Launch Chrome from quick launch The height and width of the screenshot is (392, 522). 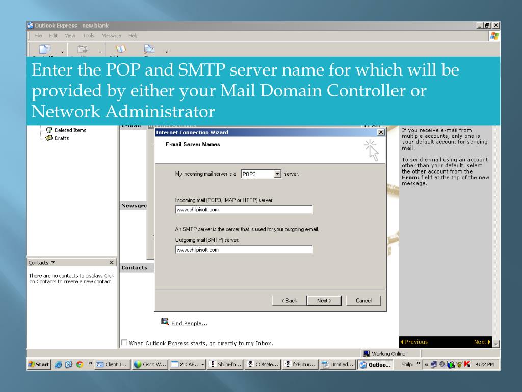[x=80, y=364]
